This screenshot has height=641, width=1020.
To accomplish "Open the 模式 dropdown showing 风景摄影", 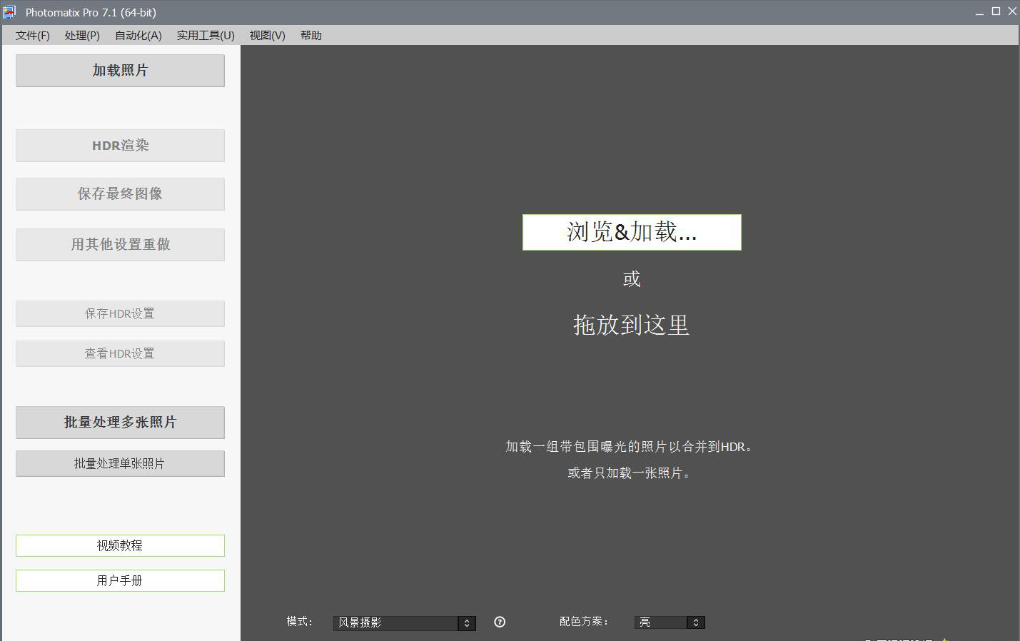I will (x=404, y=622).
